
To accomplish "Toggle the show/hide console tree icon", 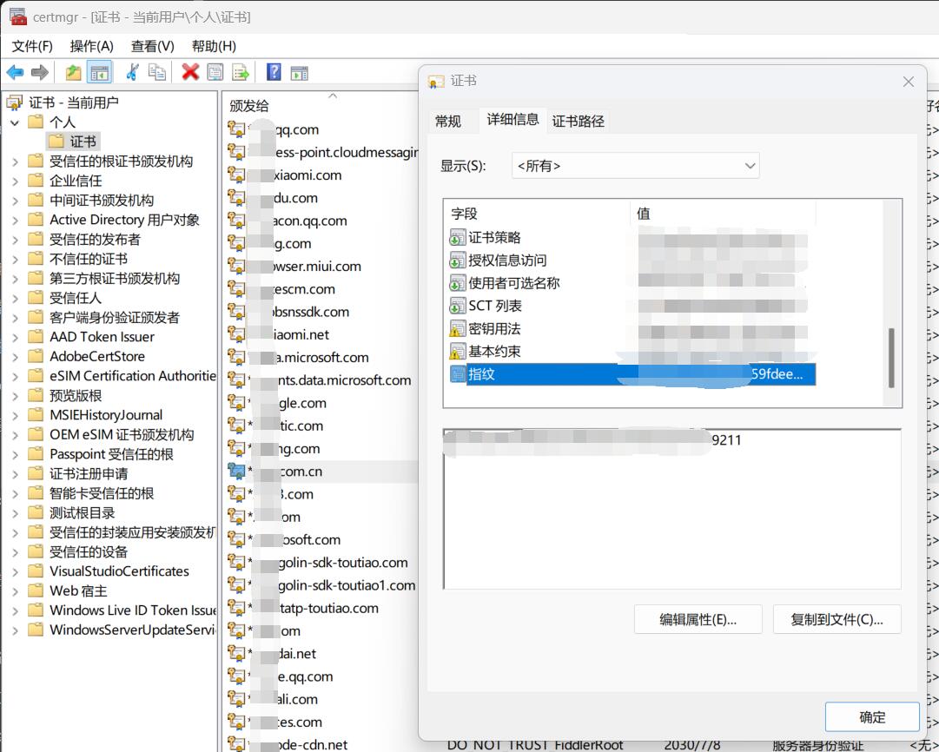I will click(x=100, y=72).
